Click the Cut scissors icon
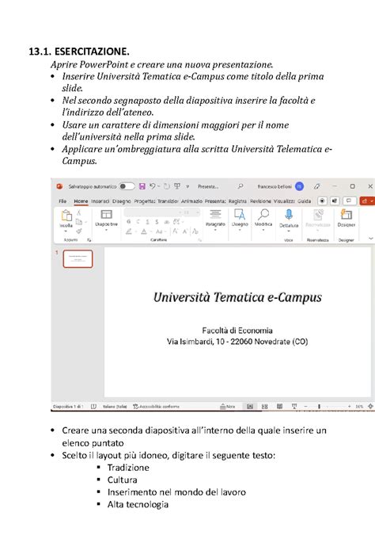This screenshot has width=375, height=547. point(79,212)
